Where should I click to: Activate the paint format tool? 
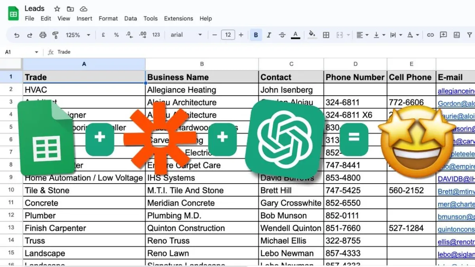(x=55, y=35)
